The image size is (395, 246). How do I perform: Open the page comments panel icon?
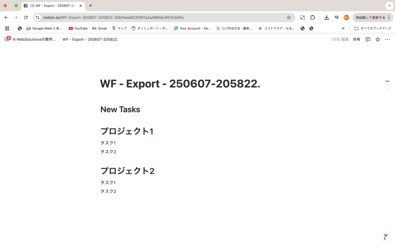coord(368,39)
